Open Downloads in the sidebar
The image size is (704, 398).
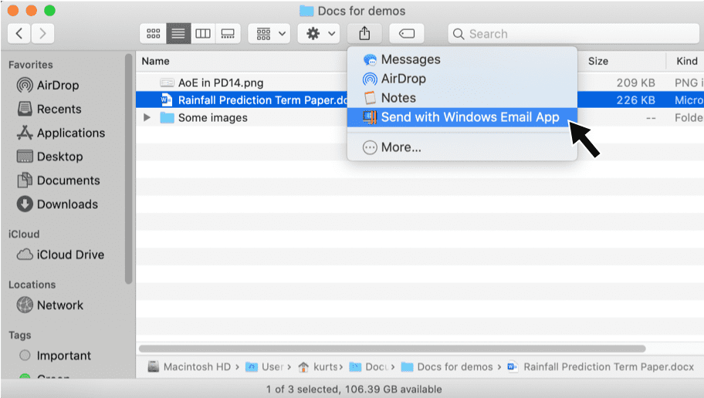pos(57,204)
